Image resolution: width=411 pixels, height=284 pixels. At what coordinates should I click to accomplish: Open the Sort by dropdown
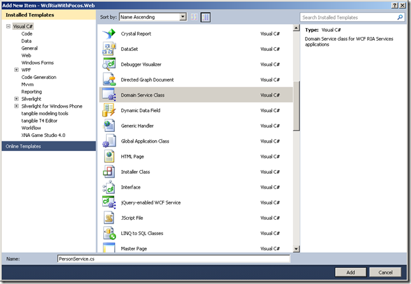183,17
